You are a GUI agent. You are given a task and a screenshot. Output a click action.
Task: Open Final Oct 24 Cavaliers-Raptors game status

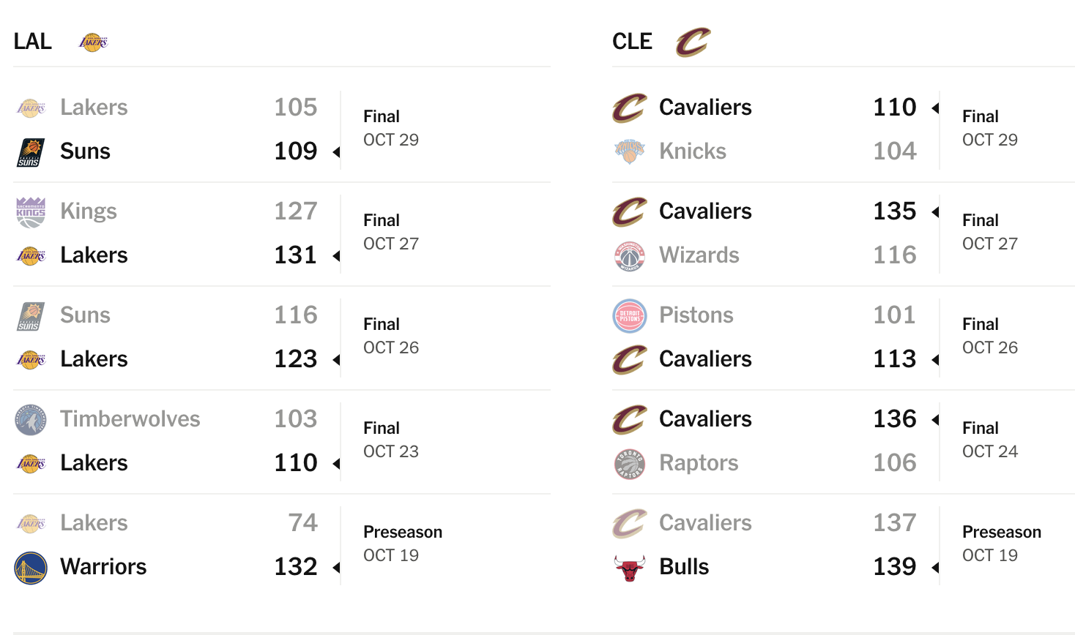click(990, 440)
